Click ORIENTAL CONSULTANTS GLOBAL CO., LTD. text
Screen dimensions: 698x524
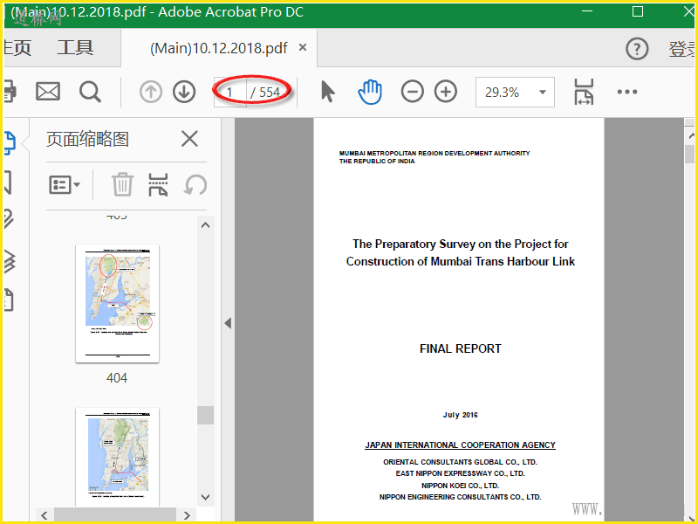click(x=461, y=462)
